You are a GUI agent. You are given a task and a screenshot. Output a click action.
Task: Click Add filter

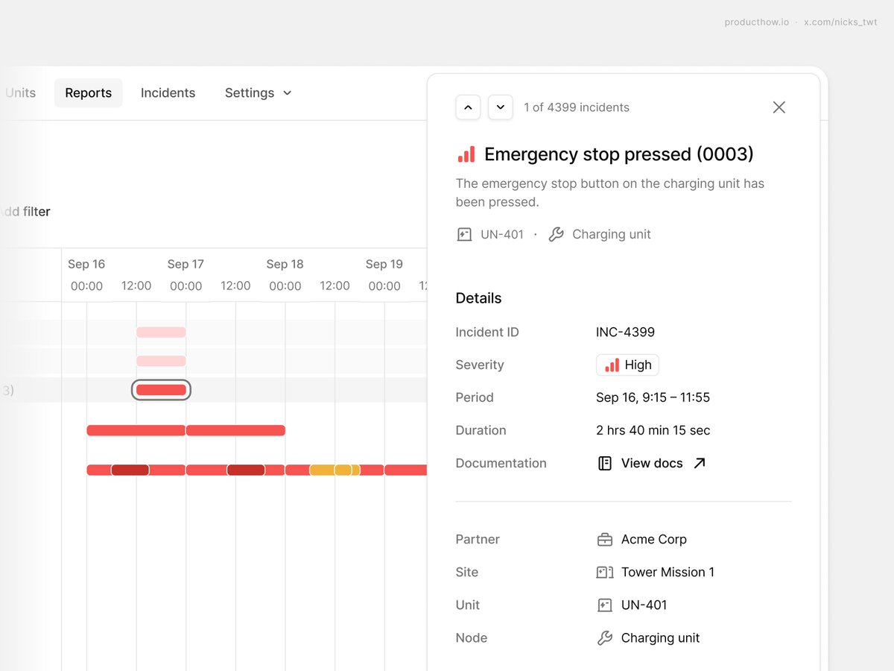pos(25,212)
